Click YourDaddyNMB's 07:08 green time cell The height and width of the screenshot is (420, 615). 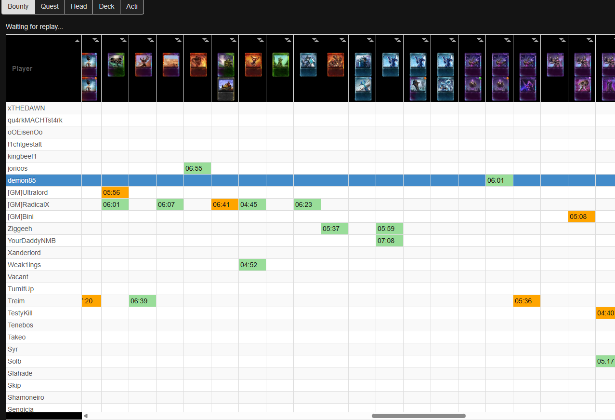390,241
